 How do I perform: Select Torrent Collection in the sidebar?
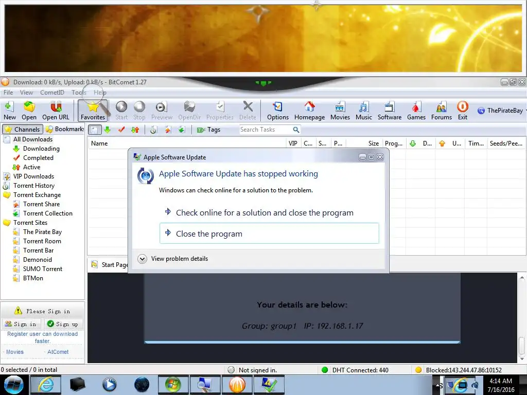pyautogui.click(x=48, y=213)
